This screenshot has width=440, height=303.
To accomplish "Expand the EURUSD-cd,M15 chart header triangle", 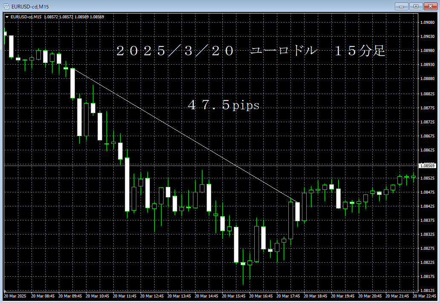I will [x=7, y=17].
